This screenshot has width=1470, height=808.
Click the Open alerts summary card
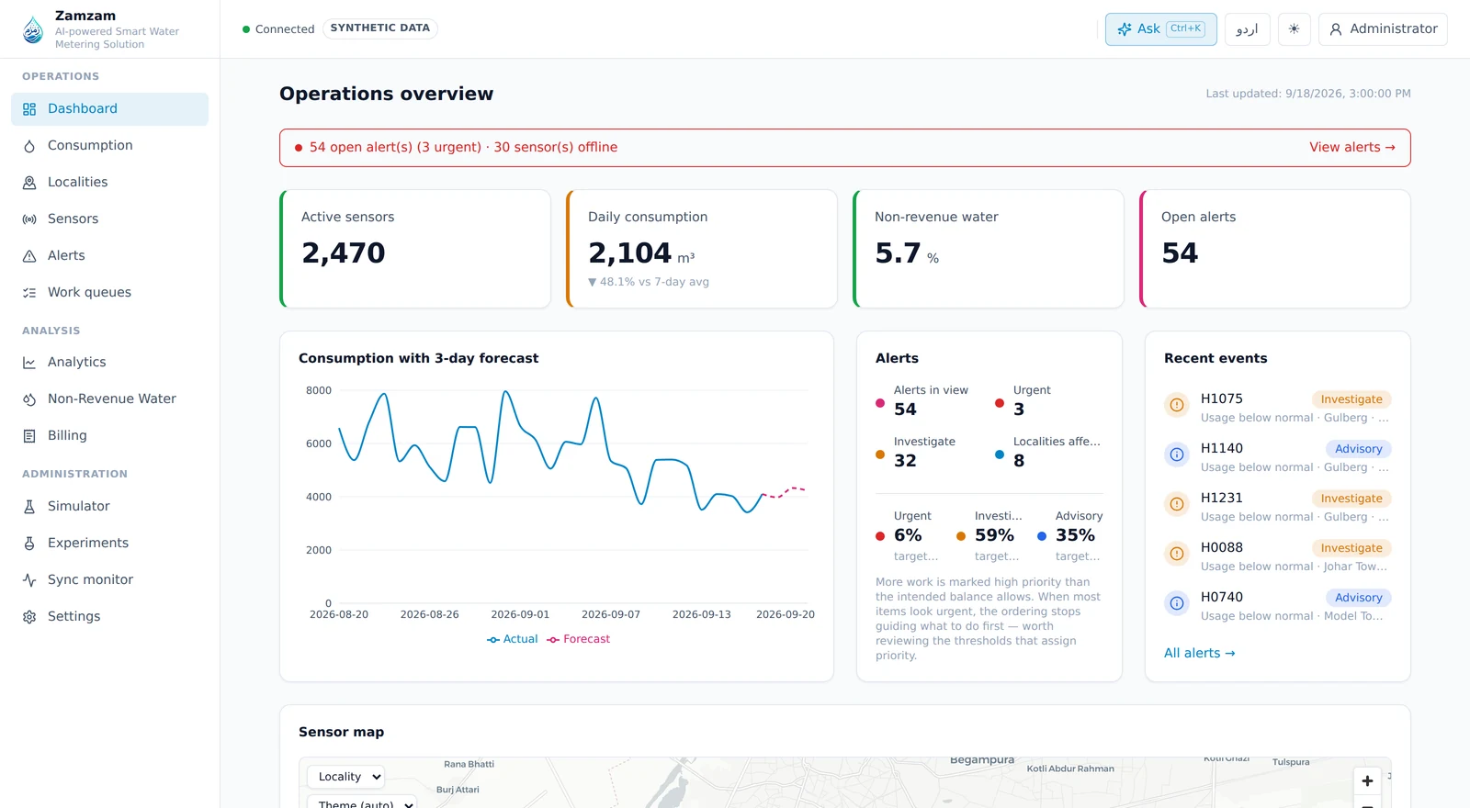tap(1275, 249)
